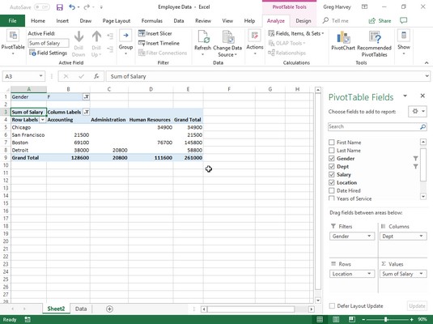Switch to Page Layout view in status bar
This screenshot has height=324, width=433.
[x=336, y=320]
